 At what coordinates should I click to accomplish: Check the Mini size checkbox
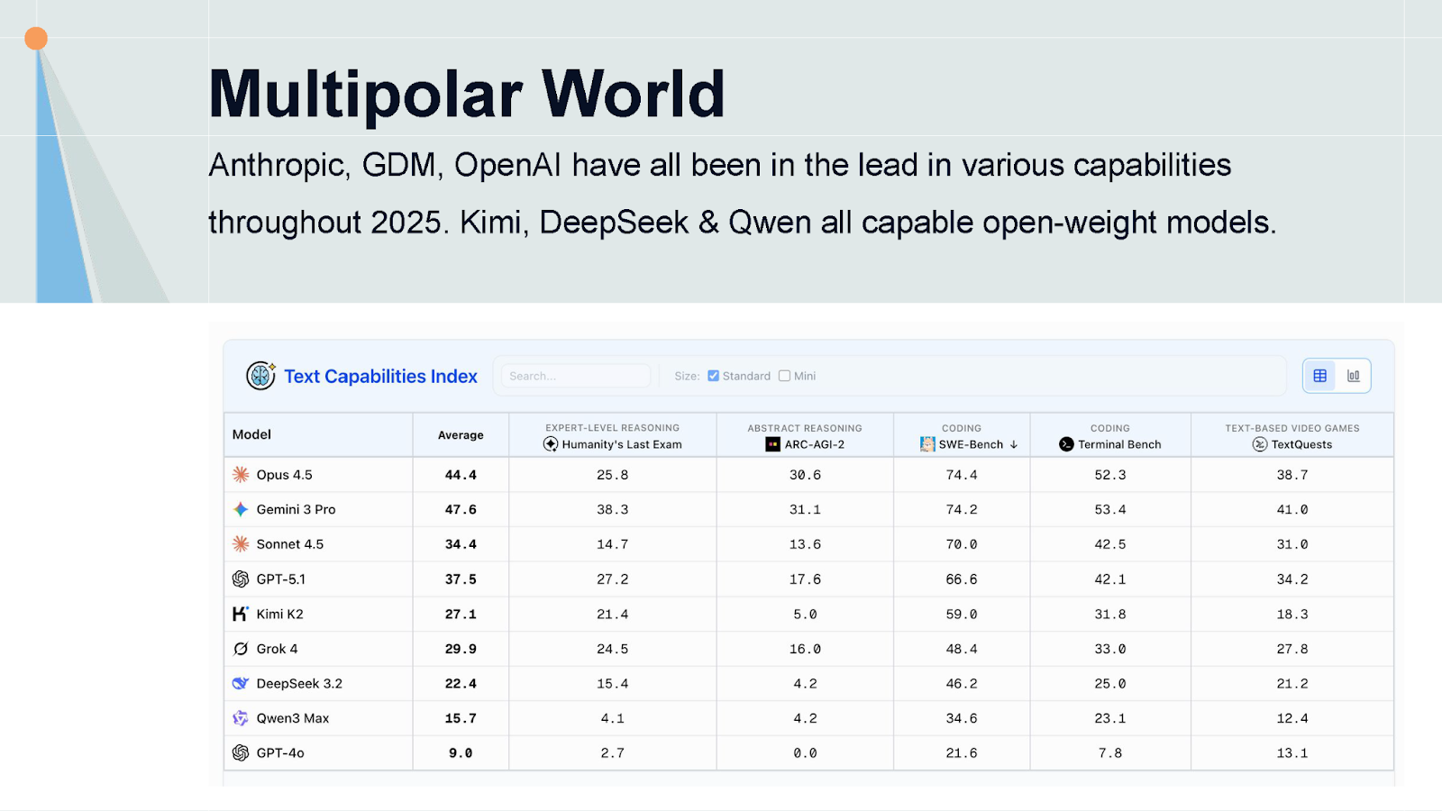[784, 376]
